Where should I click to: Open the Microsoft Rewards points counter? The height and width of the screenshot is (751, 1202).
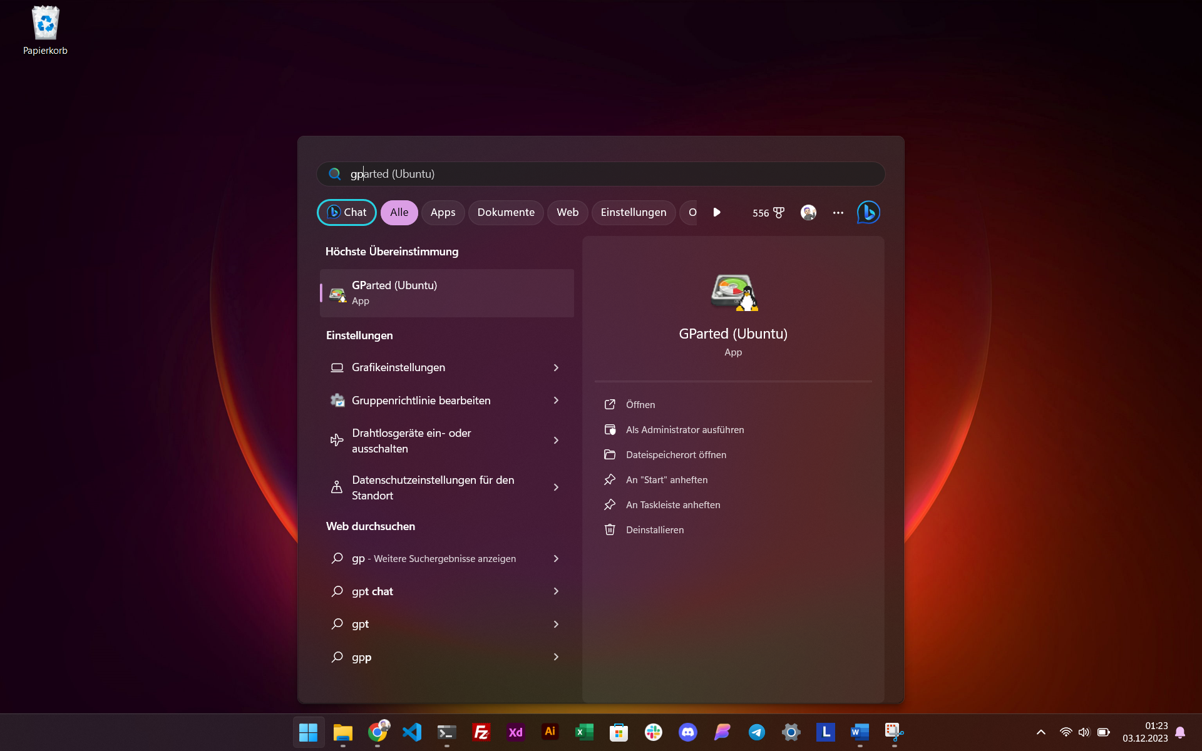point(767,213)
